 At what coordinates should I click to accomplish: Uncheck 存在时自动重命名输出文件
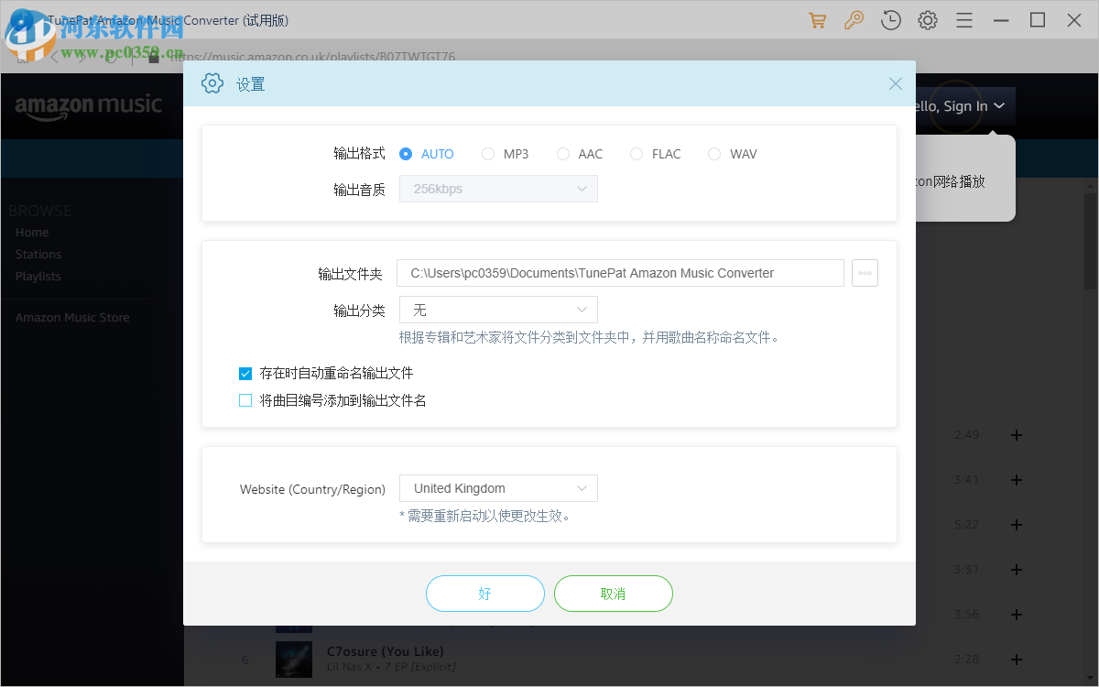245,373
